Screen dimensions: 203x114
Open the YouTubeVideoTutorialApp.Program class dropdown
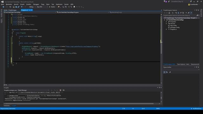coord(82,12)
